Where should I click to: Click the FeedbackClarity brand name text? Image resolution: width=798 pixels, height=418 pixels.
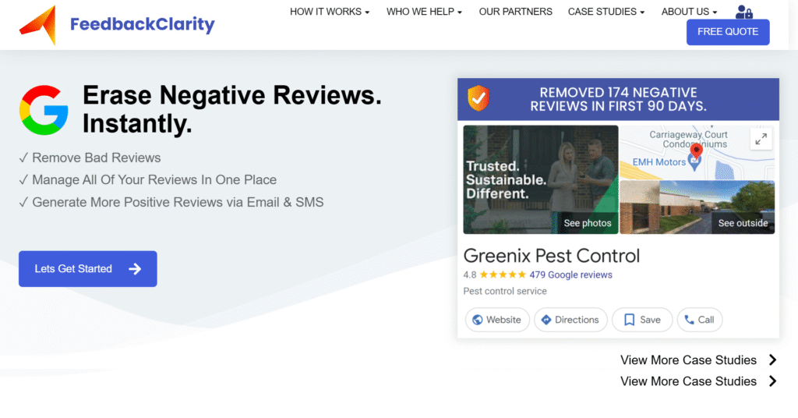click(143, 24)
